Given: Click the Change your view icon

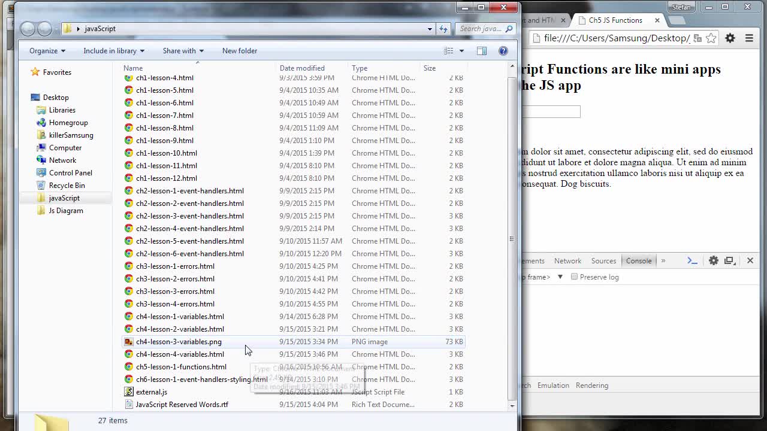Looking at the screenshot, I should [x=448, y=51].
